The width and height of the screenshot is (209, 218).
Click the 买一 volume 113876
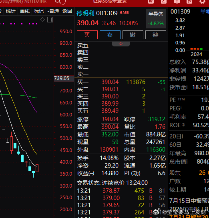tap(136, 82)
